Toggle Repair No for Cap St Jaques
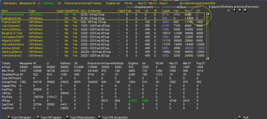Viewport: 267px width, 119px height. pyautogui.click(x=66, y=26)
